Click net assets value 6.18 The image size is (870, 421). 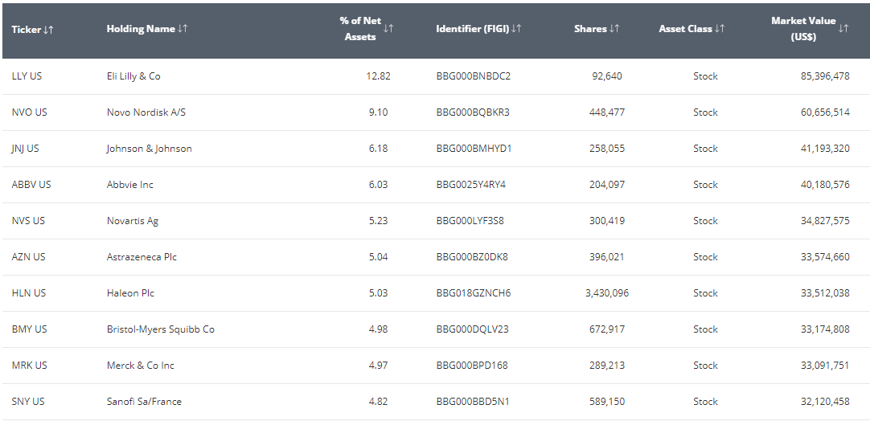pos(379,148)
